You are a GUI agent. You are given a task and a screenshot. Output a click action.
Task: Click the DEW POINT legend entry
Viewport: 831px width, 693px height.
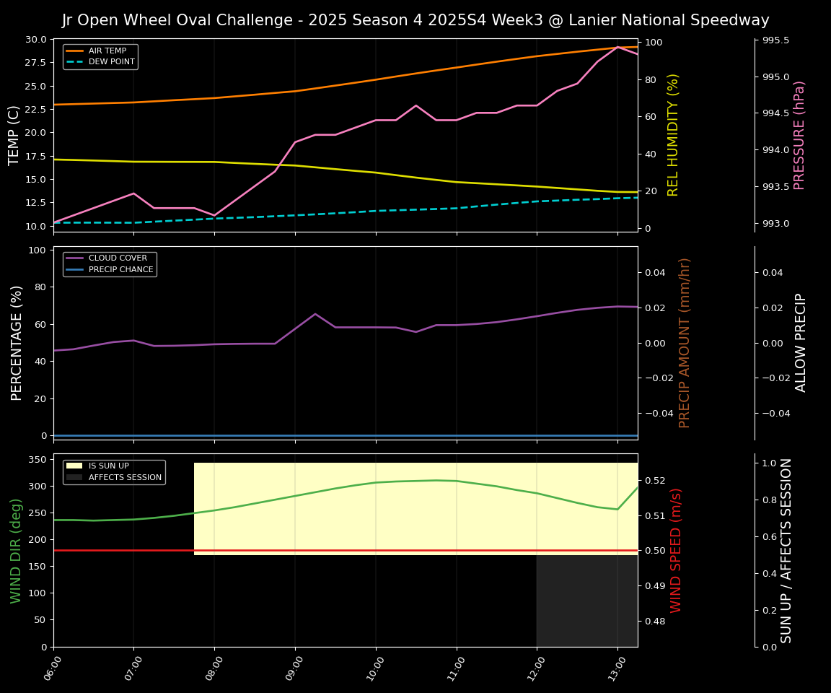click(x=111, y=62)
